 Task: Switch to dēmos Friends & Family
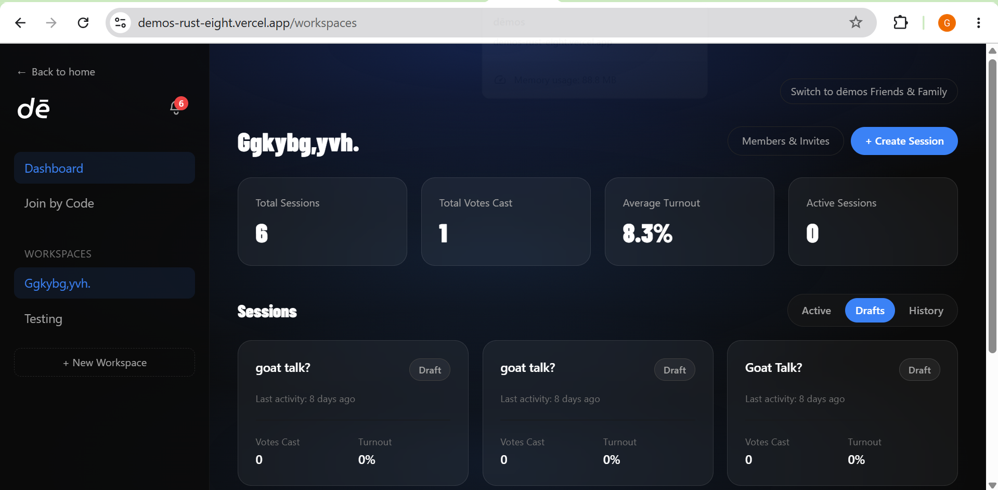pyautogui.click(x=869, y=92)
